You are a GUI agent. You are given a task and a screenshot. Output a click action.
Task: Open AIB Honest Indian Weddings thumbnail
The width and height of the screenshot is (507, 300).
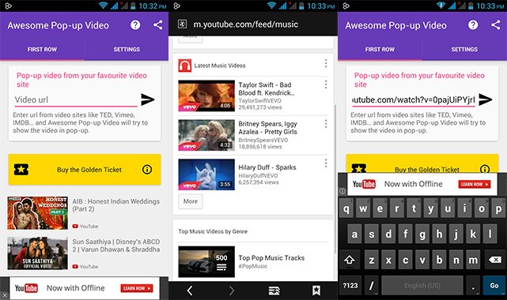click(37, 213)
